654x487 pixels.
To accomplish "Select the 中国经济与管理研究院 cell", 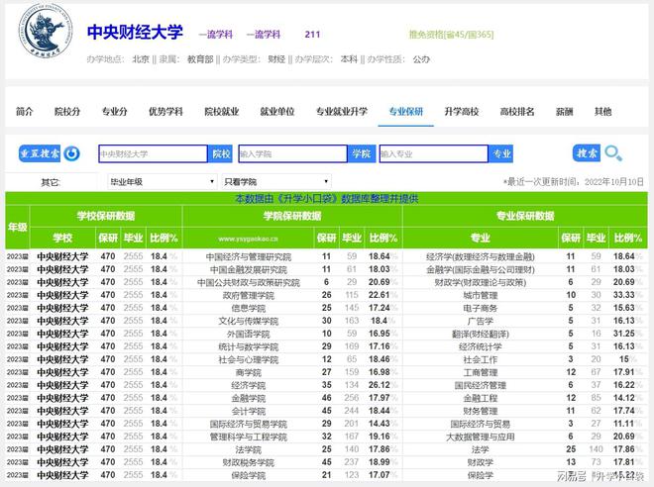I will click(x=249, y=256).
